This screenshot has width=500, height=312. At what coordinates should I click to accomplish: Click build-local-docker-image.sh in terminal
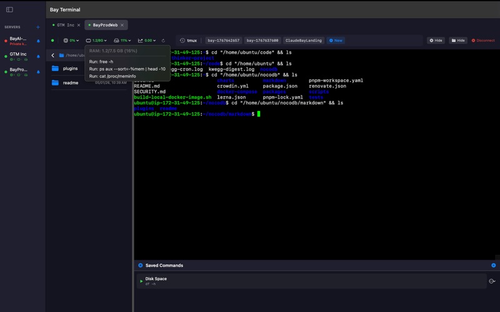(172, 97)
